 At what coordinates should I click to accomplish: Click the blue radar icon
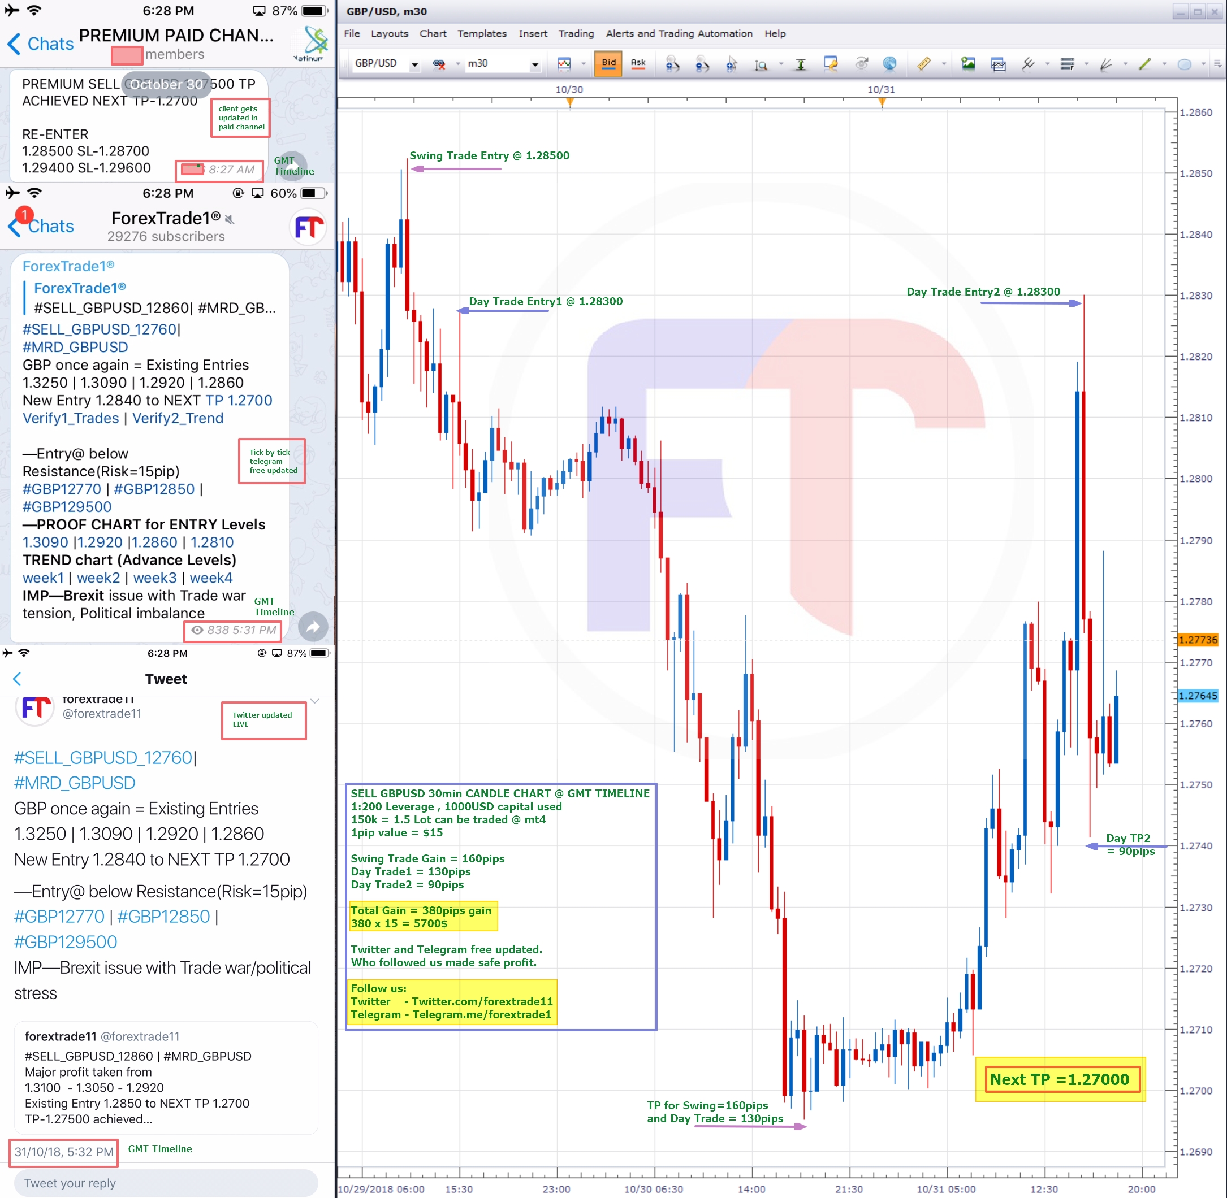889,63
